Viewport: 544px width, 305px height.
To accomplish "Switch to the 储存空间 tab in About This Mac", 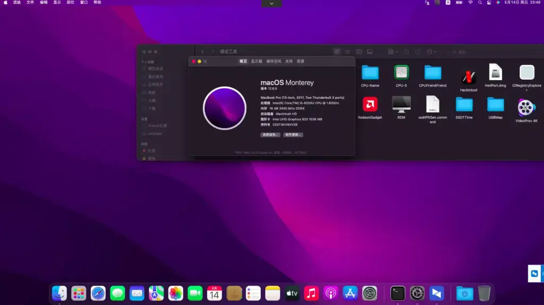I will point(274,62).
